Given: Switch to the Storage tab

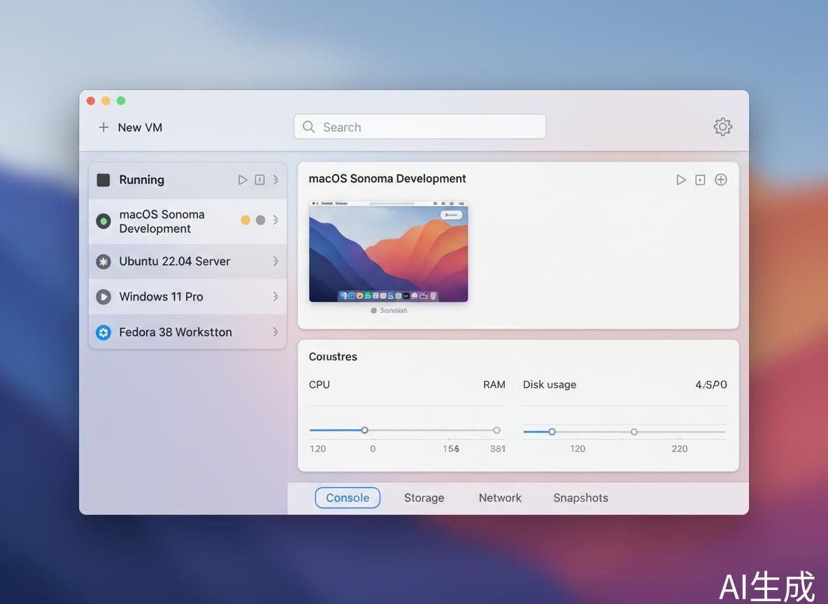Looking at the screenshot, I should point(424,498).
